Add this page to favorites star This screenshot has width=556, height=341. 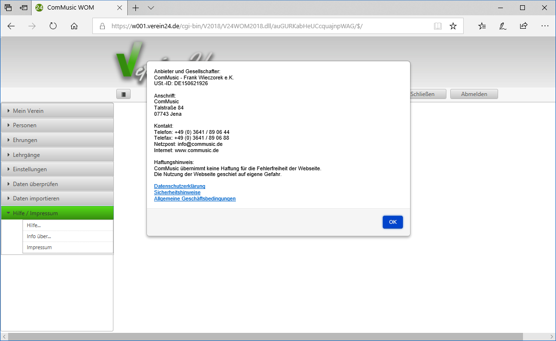pos(453,26)
